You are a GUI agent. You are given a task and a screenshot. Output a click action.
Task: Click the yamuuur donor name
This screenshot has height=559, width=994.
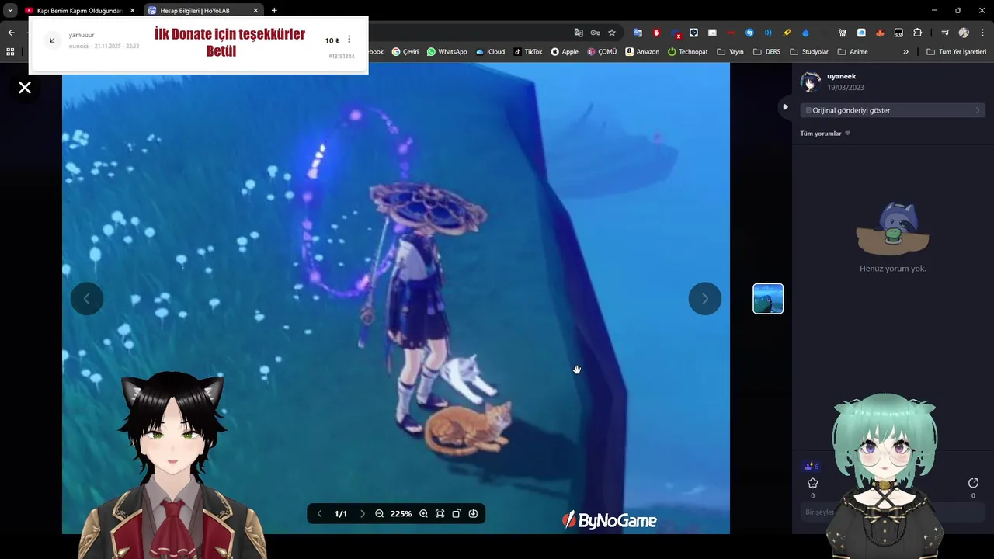[82, 35]
